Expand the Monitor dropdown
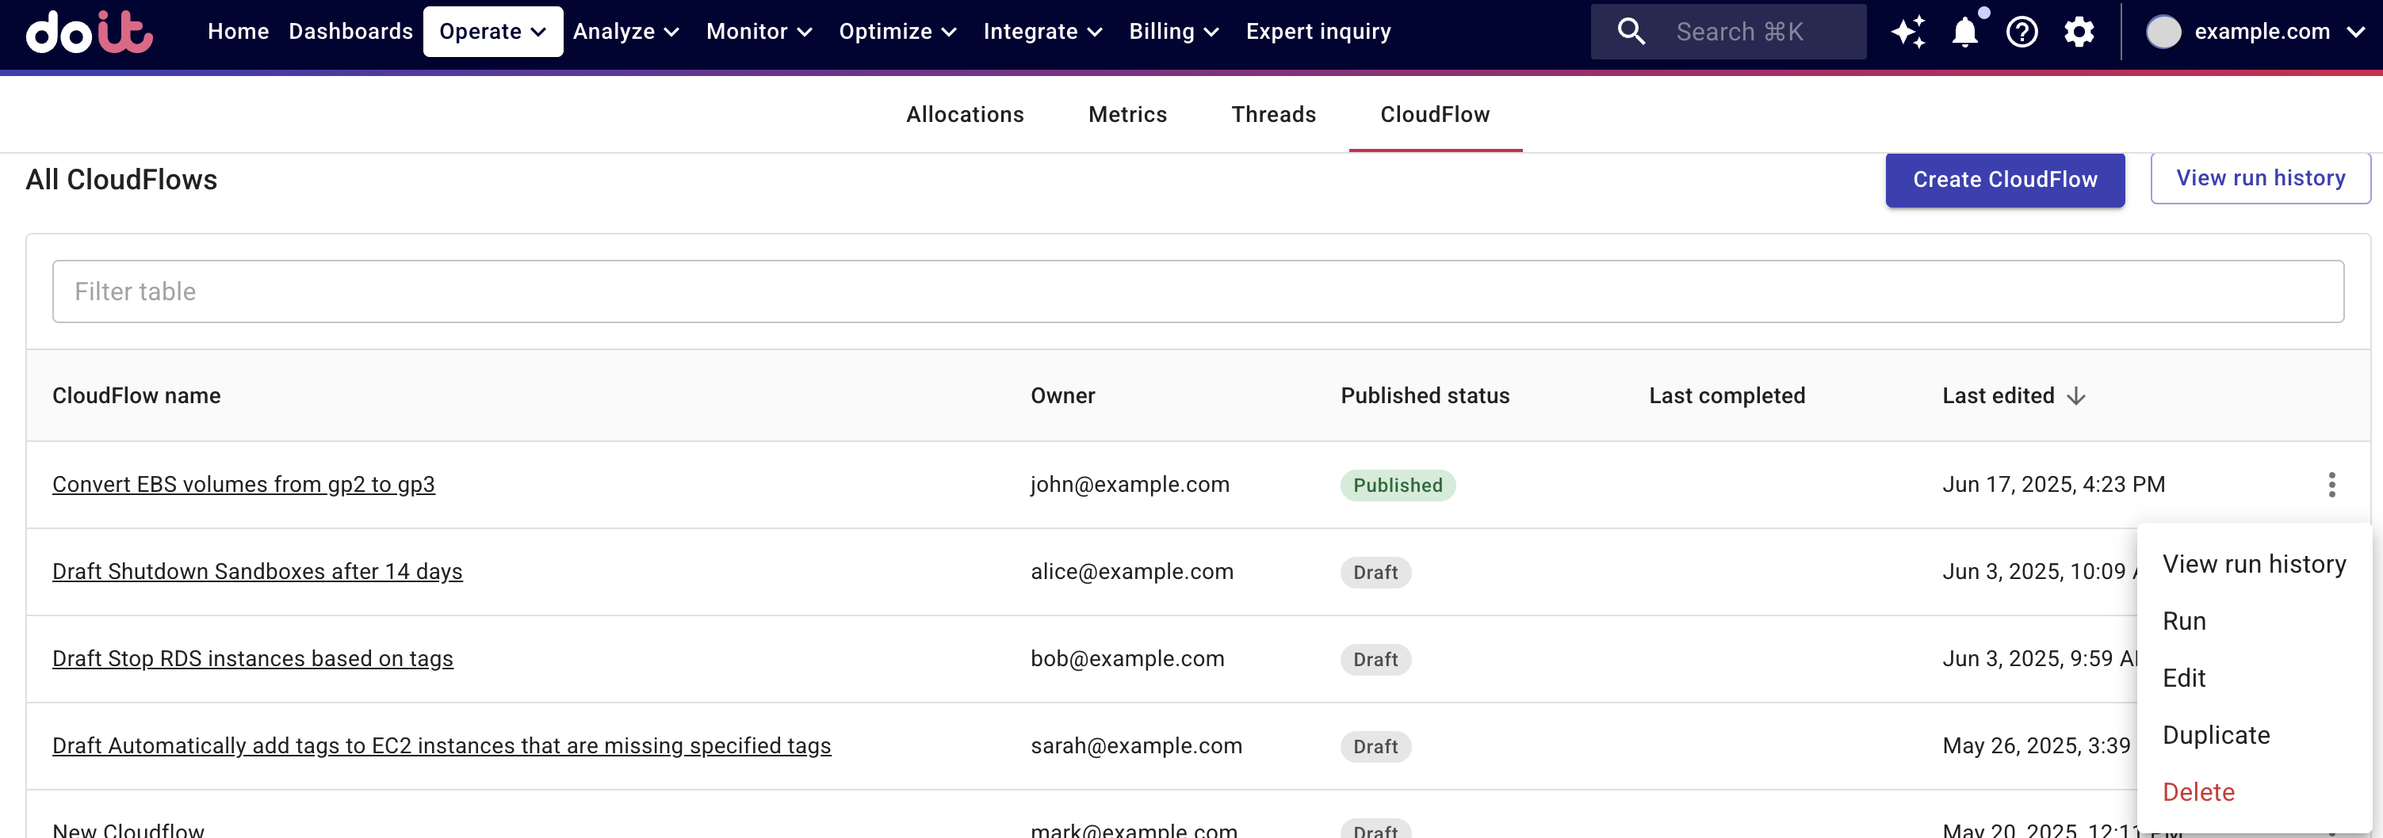2383x838 pixels. [759, 32]
